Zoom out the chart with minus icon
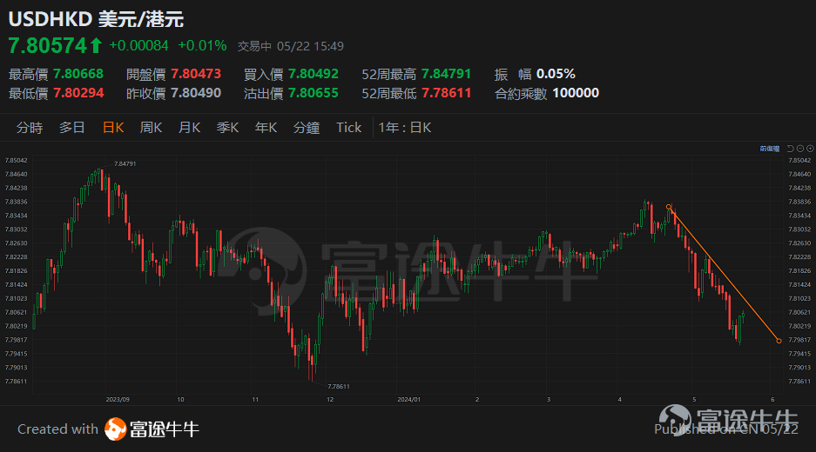Screen dimensions: 816x452 coord(800,149)
